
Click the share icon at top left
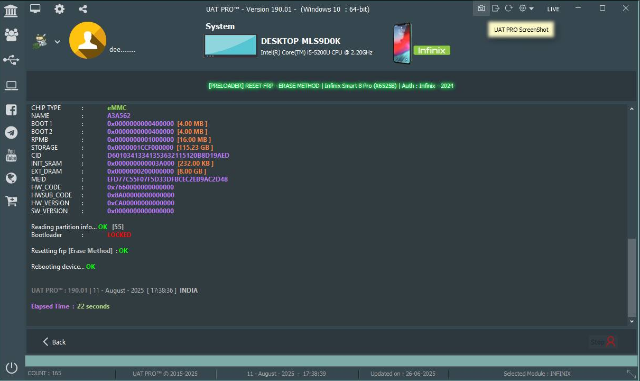pyautogui.click(x=83, y=9)
